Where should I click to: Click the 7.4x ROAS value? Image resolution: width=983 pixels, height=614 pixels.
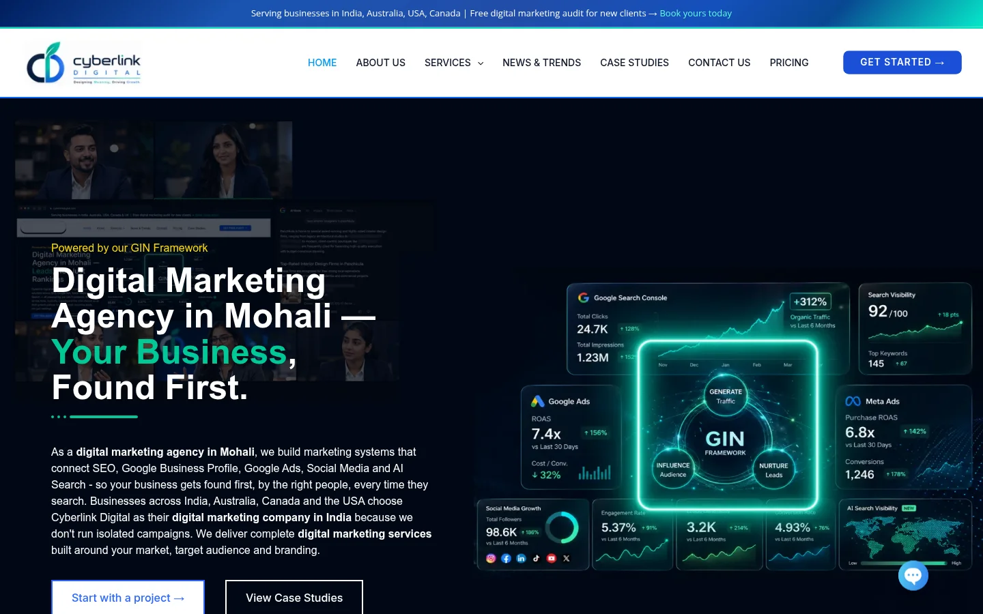tap(546, 434)
